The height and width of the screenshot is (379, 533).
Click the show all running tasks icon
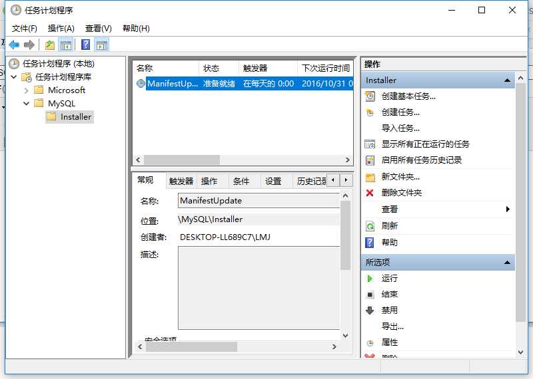[370, 144]
